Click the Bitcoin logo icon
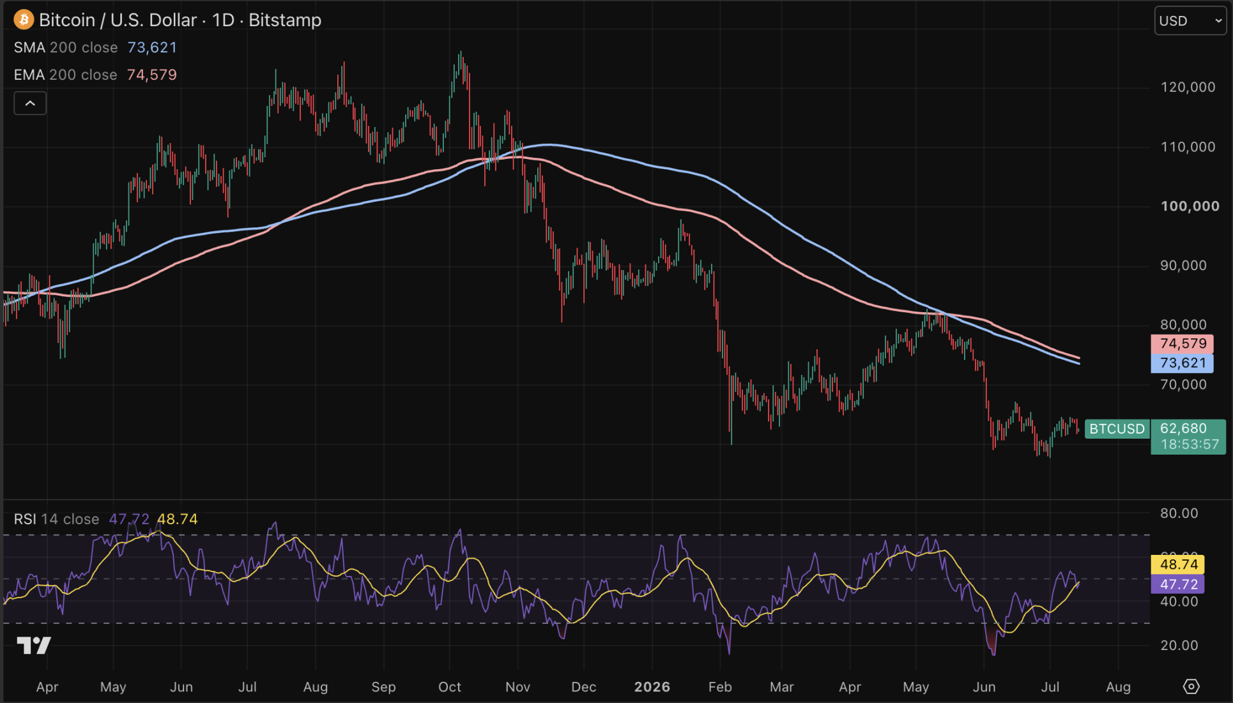The image size is (1233, 703). point(24,20)
